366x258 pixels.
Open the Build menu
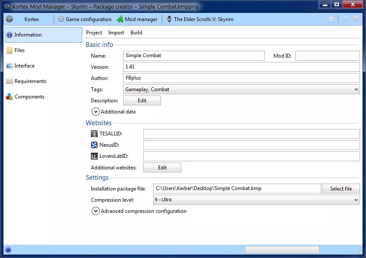point(136,33)
